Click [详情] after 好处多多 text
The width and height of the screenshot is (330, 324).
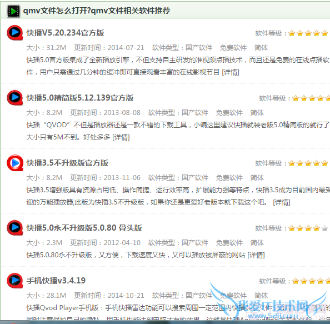pos(121,137)
